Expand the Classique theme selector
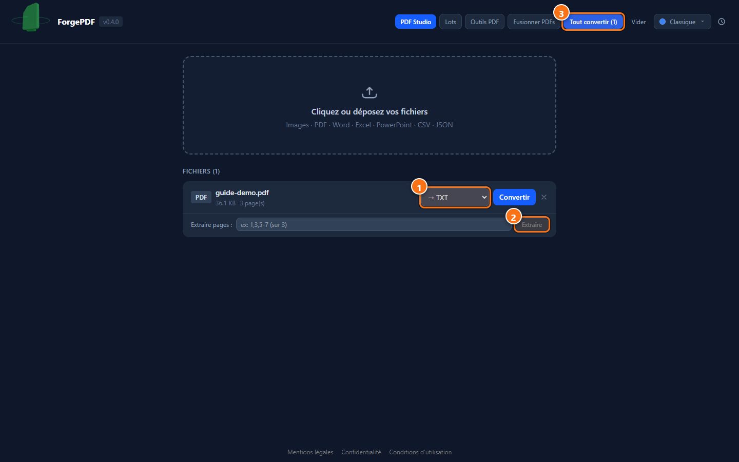This screenshot has height=462, width=739. [682, 22]
